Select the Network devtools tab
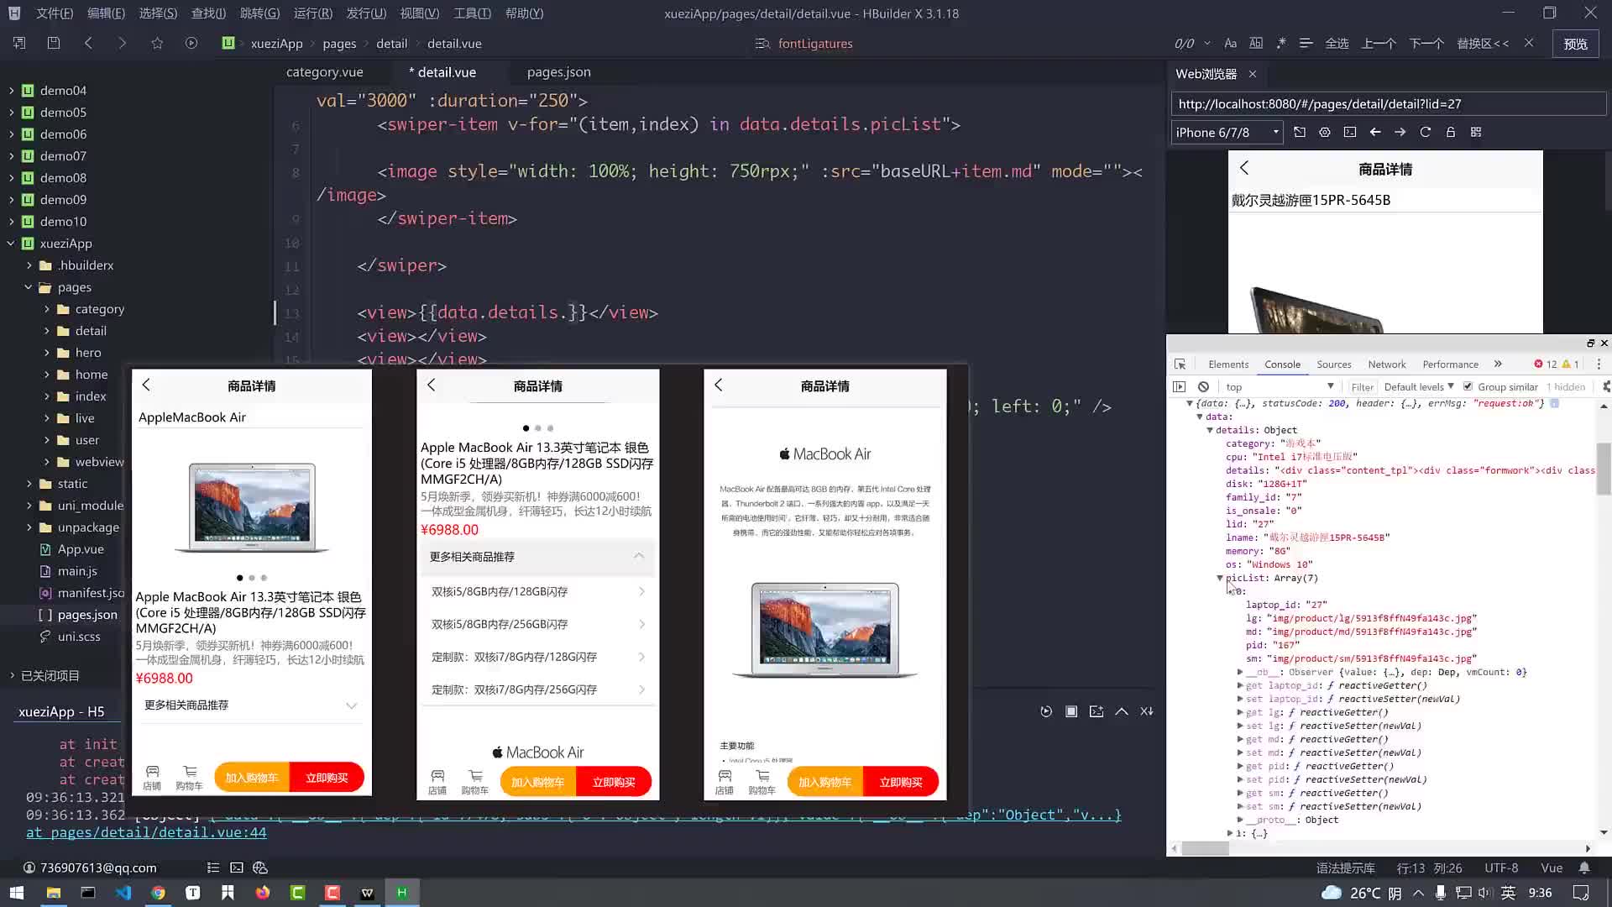 [x=1386, y=364]
